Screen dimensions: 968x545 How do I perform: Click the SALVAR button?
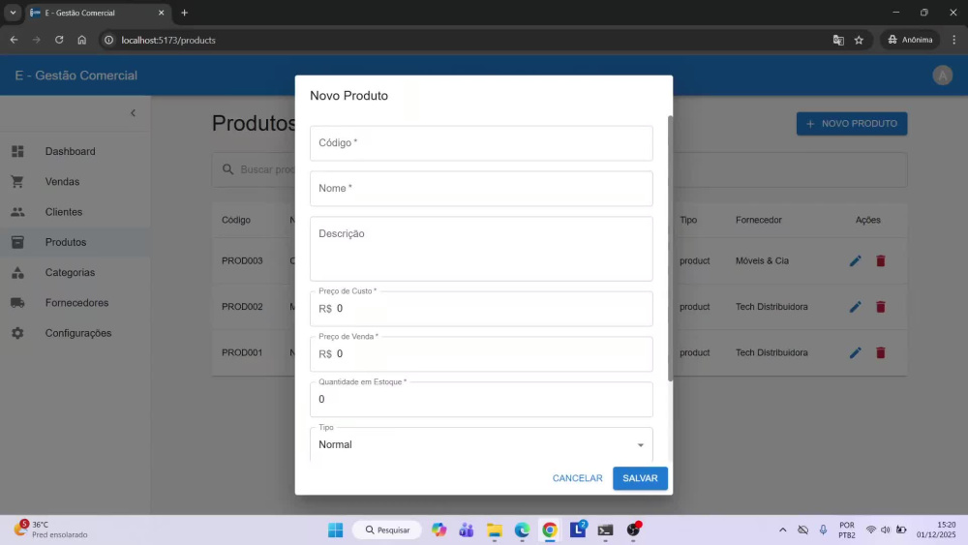click(640, 478)
